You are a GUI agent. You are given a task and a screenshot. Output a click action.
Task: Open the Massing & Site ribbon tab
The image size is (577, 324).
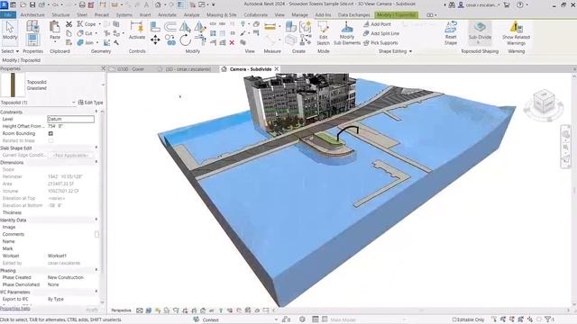pyautogui.click(x=221, y=14)
